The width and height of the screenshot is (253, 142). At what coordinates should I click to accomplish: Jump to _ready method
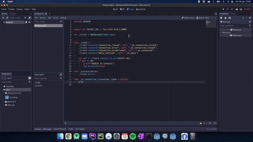38,82
